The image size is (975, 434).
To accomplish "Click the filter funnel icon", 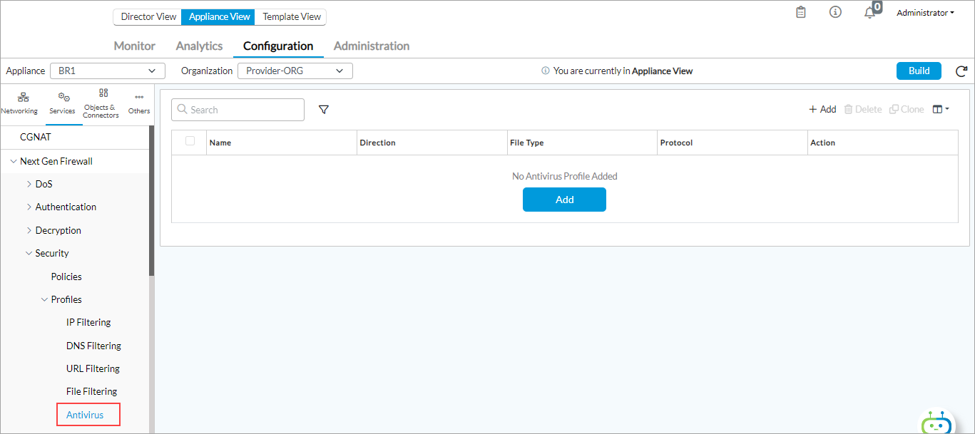I will coord(324,110).
